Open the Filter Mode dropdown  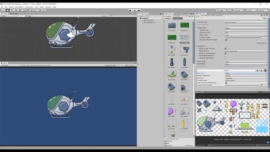click(x=246, y=64)
